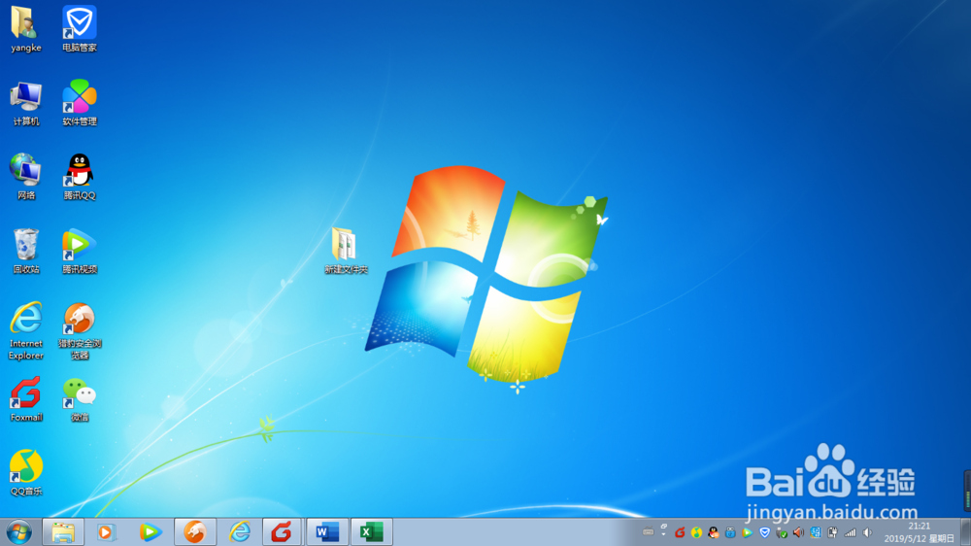The image size is (971, 546).
Task: Select 猎豹安全浏览器 desktop shortcut
Action: [x=80, y=331]
